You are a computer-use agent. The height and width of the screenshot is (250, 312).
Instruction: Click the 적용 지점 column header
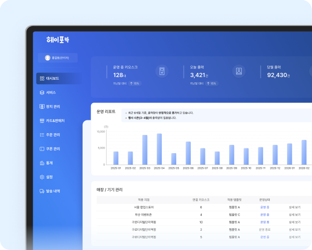pyautogui.click(x=144, y=200)
